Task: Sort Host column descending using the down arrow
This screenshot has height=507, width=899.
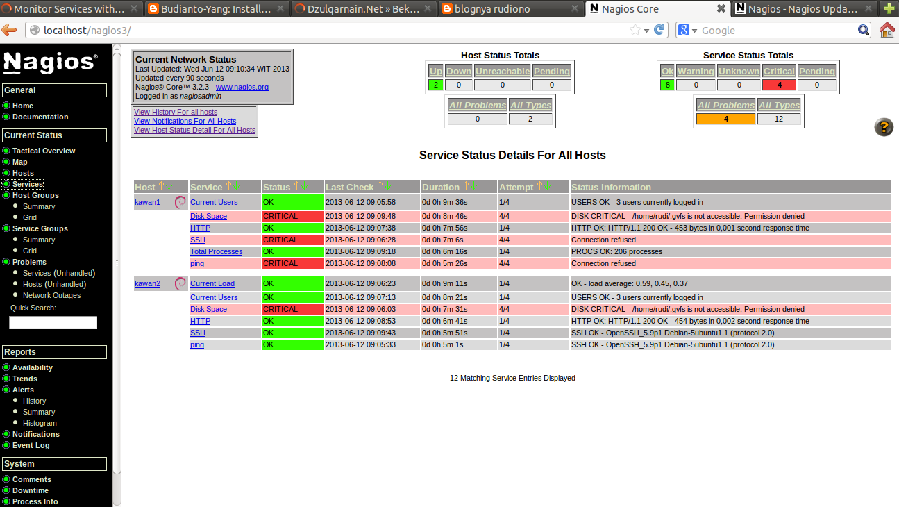Action: tap(169, 186)
